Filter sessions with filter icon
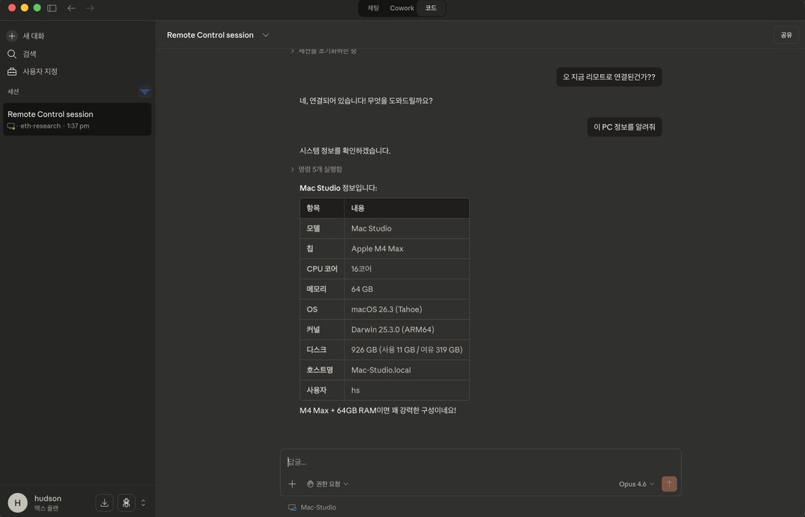805x517 pixels. 144,91
